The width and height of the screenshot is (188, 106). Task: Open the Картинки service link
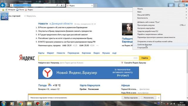point(86,53)
